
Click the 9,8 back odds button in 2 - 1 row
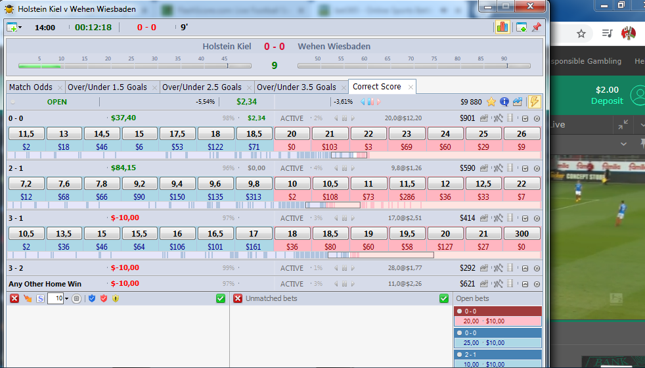[254, 183]
